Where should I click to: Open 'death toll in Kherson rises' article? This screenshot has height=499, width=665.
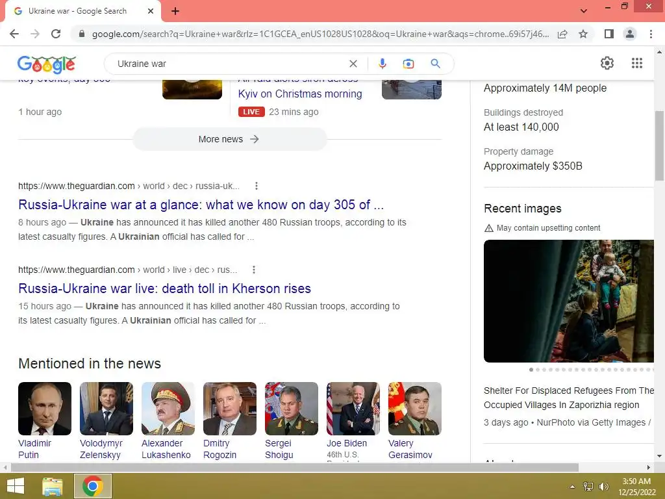point(164,288)
